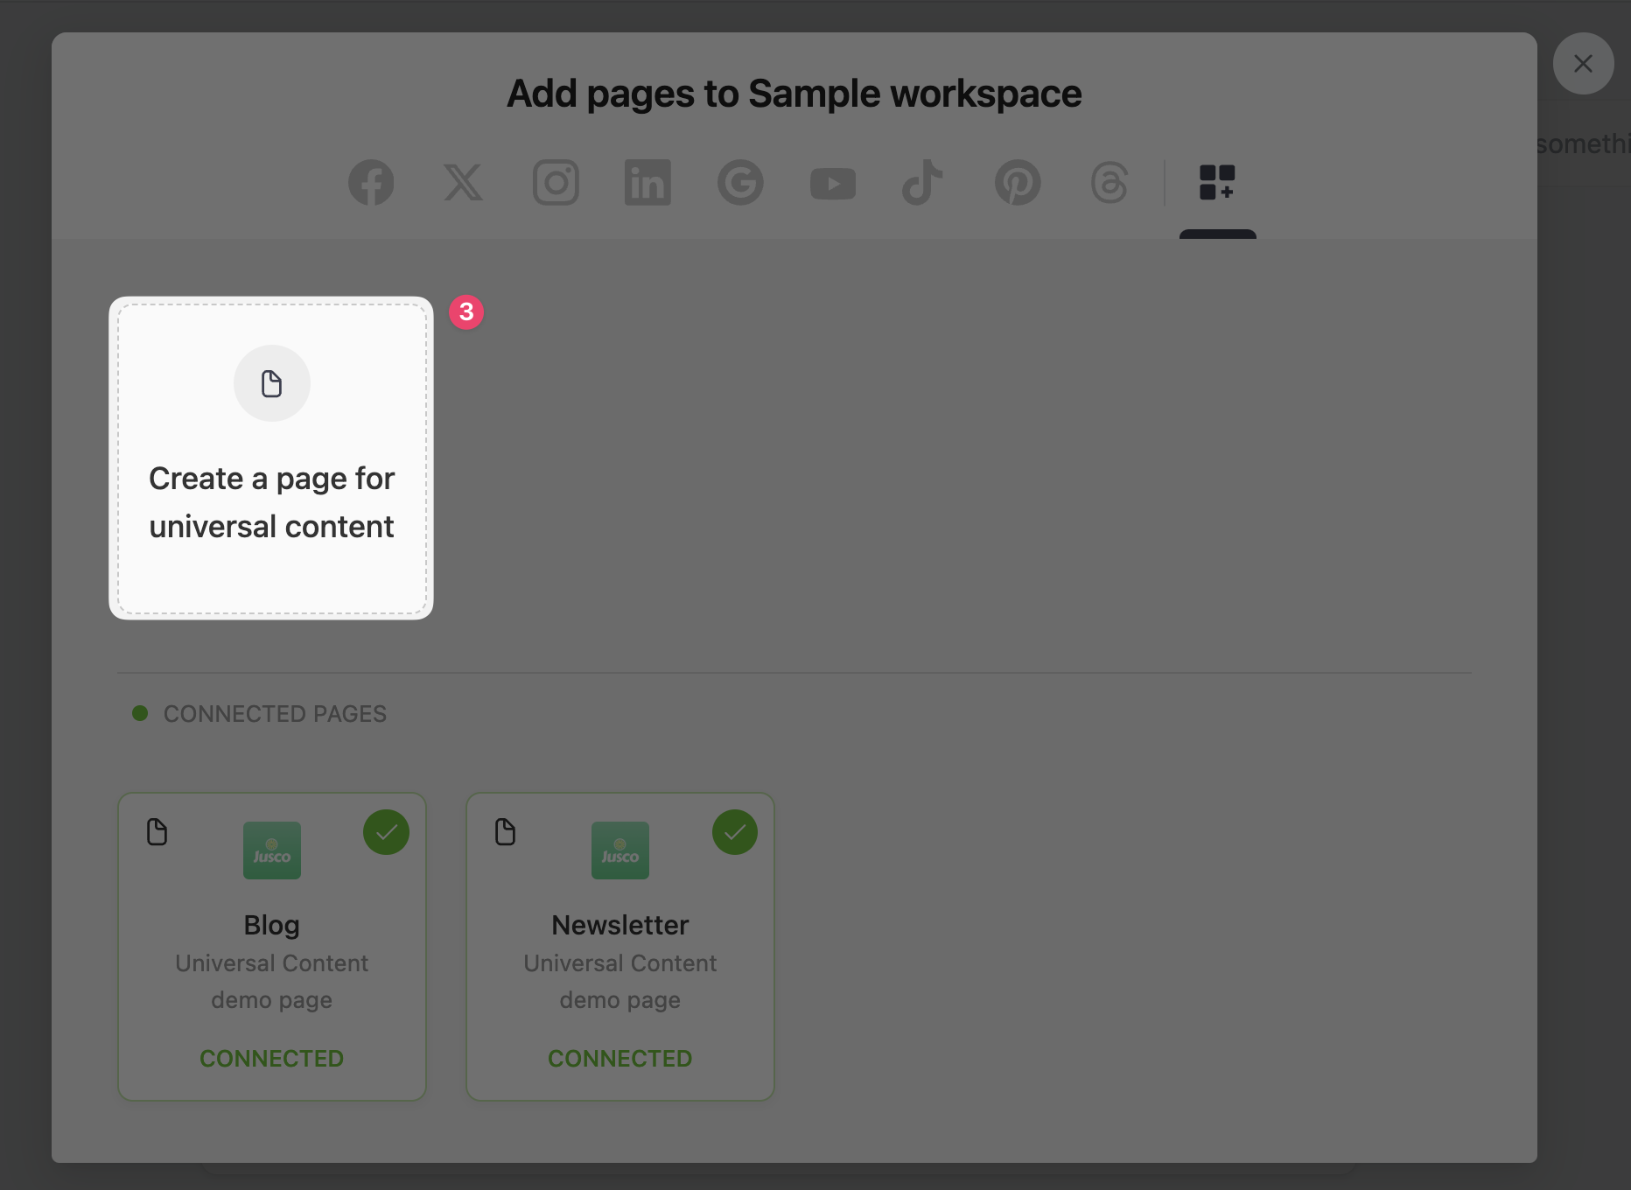Click the Newsletter page Jusco thumbnail
Image resolution: width=1631 pixels, height=1190 pixels.
pos(619,850)
